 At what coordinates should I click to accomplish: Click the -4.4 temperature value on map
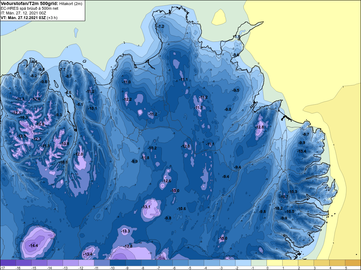click(x=34, y=62)
